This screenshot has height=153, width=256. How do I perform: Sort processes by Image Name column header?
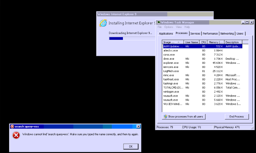click(173, 42)
